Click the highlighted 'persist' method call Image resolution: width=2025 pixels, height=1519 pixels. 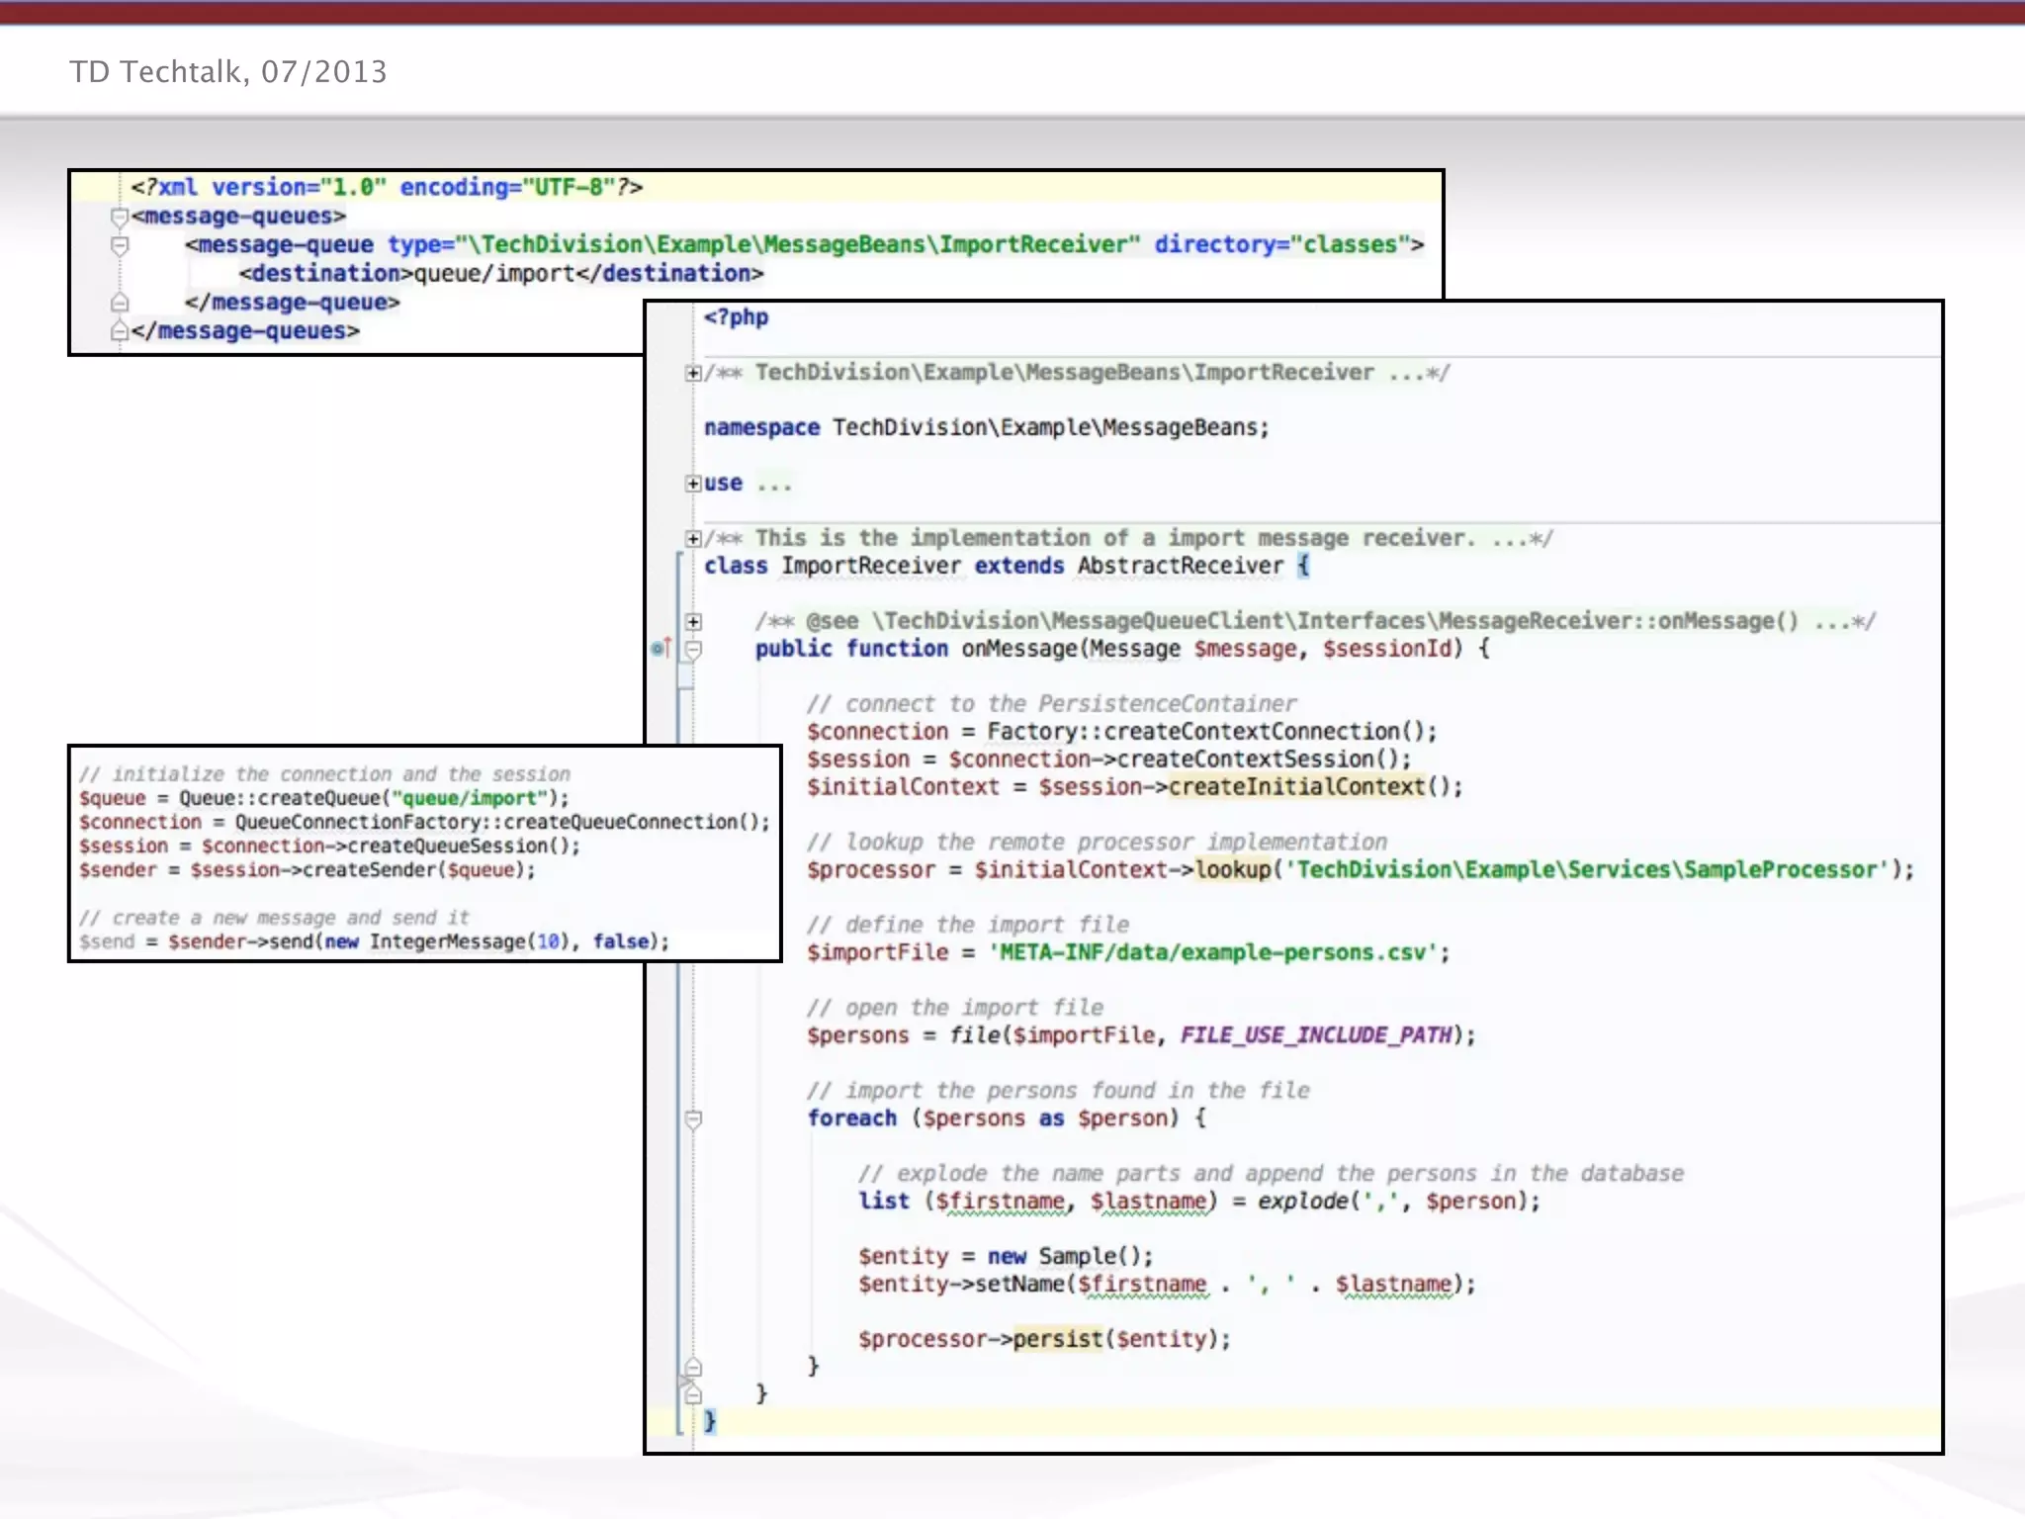coord(1057,1339)
